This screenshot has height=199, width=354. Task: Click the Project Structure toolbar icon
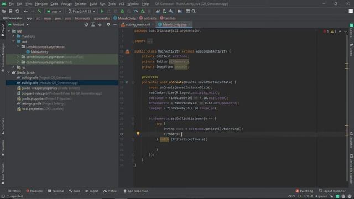[x=180, y=11]
